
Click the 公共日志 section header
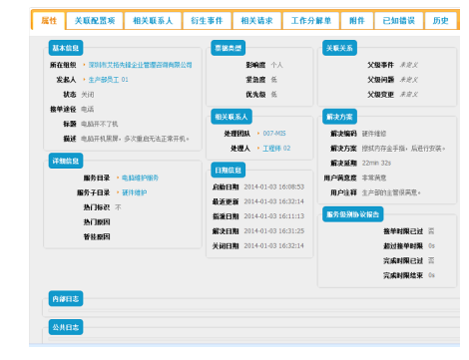click(66, 327)
